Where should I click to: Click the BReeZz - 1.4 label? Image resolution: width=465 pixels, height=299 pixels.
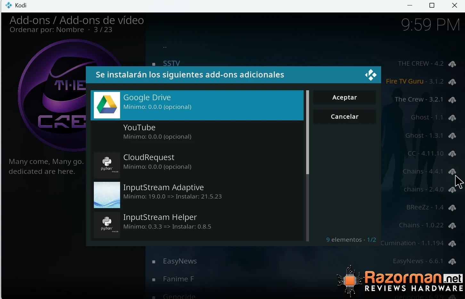click(425, 207)
